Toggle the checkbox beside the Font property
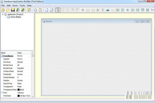Viewport: 155px width, 103px height. pyautogui.click(x=2, y=93)
